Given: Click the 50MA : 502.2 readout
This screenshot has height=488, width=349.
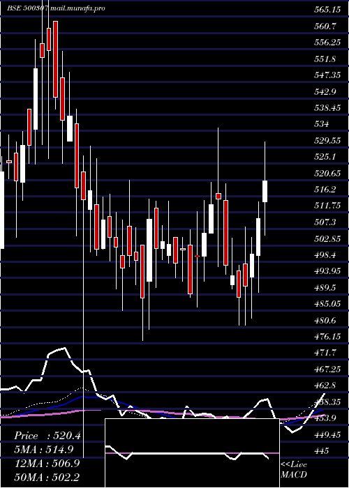Looking at the screenshot, I should pyautogui.click(x=47, y=478).
